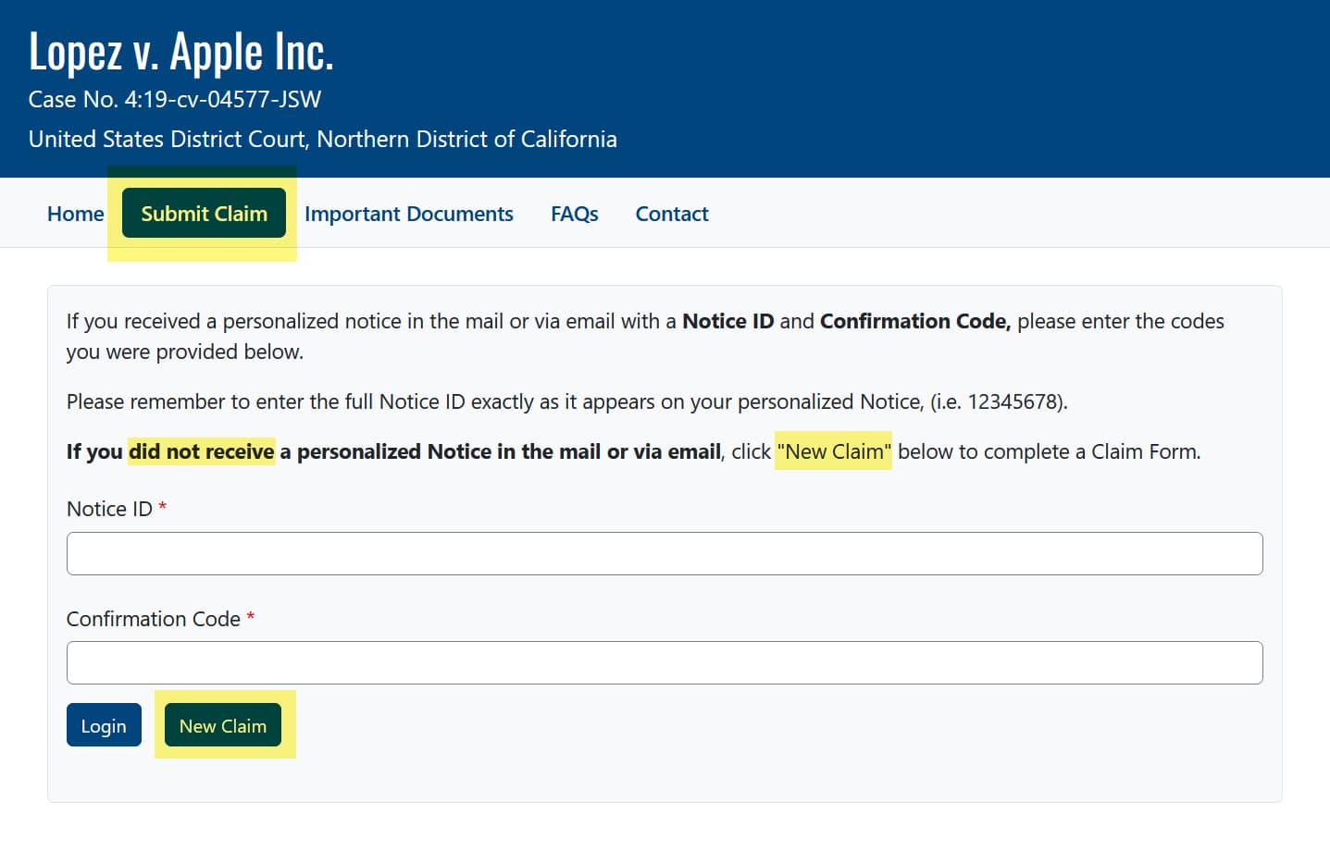The height and width of the screenshot is (851, 1330).
Task: Click the Case No. 4:19-cv-04577-JSW text
Action: pyautogui.click(x=175, y=99)
